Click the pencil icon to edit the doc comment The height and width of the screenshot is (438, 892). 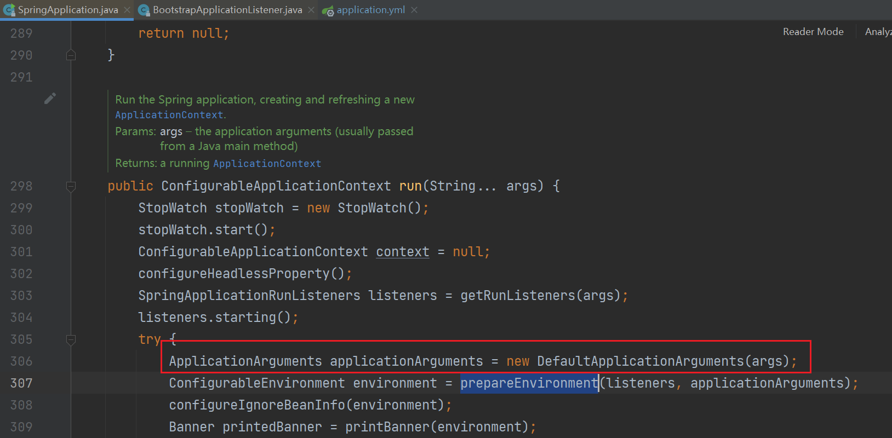point(50,99)
